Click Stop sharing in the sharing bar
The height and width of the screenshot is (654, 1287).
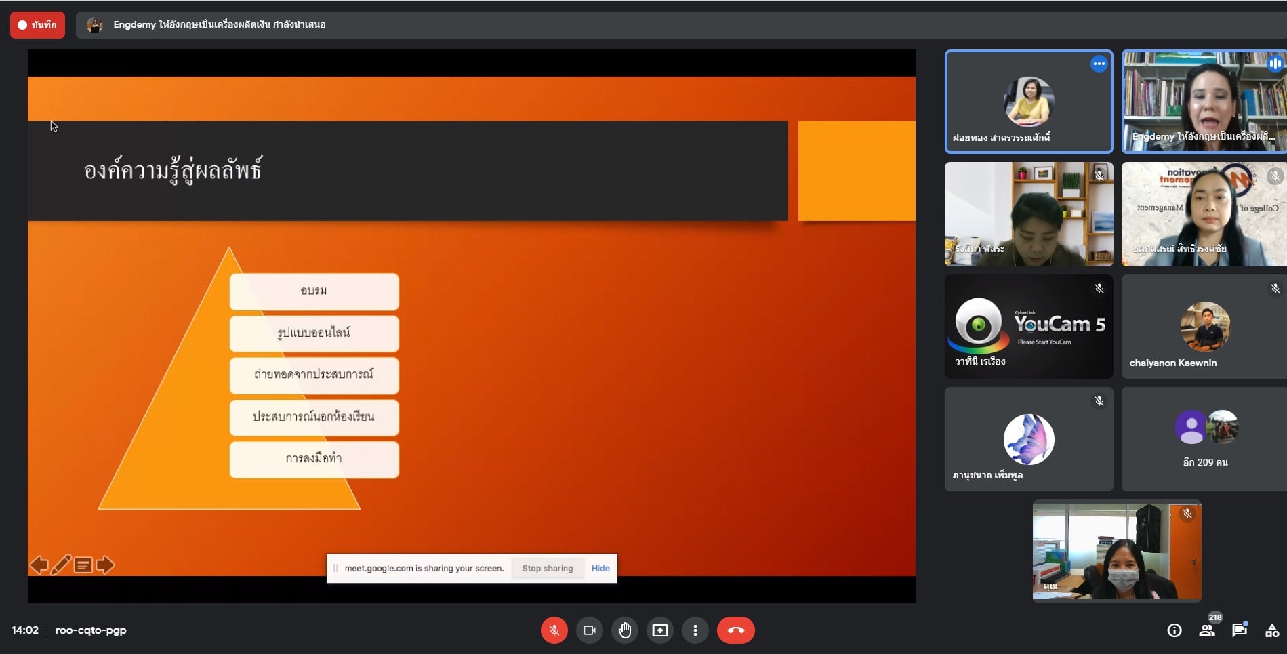(547, 568)
